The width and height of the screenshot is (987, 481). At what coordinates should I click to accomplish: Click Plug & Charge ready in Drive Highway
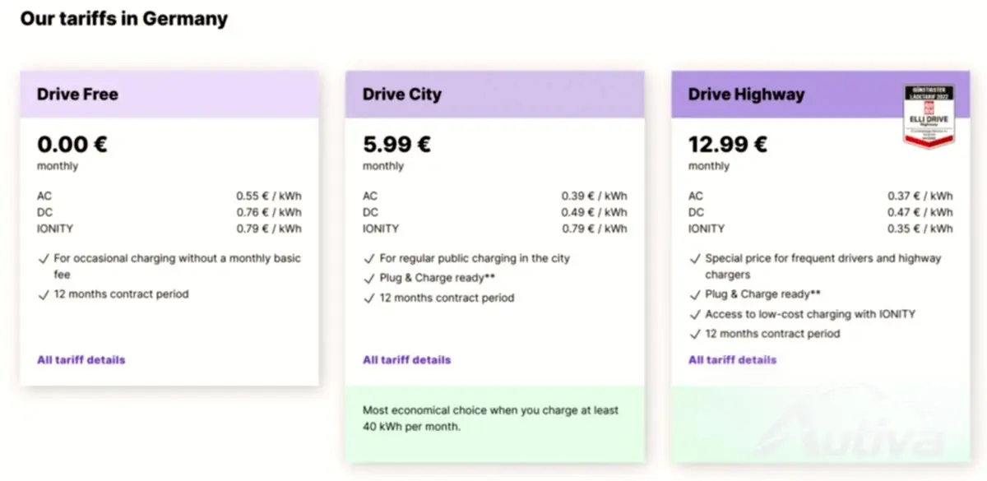(762, 294)
